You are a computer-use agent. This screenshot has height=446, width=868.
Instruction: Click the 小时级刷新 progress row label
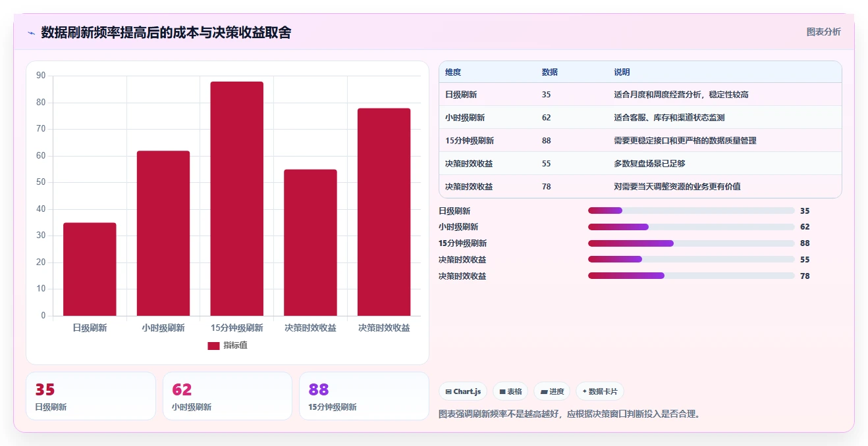[458, 227]
